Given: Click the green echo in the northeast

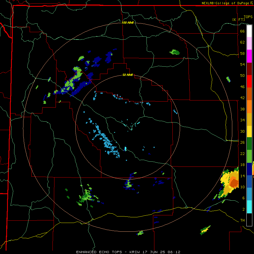Looking at the screenshot, I should click(x=175, y=52).
